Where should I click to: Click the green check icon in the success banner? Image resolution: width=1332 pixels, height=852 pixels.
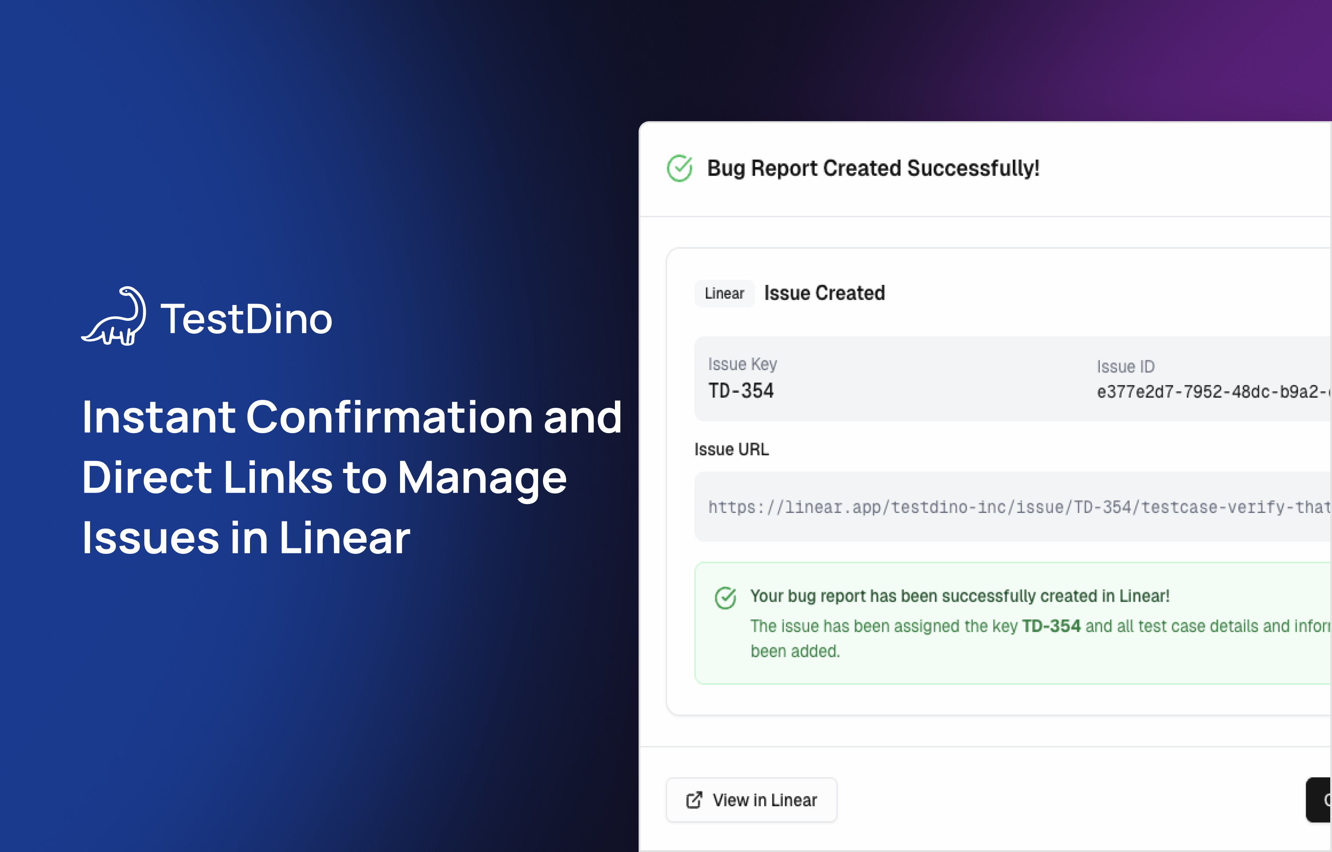click(725, 597)
